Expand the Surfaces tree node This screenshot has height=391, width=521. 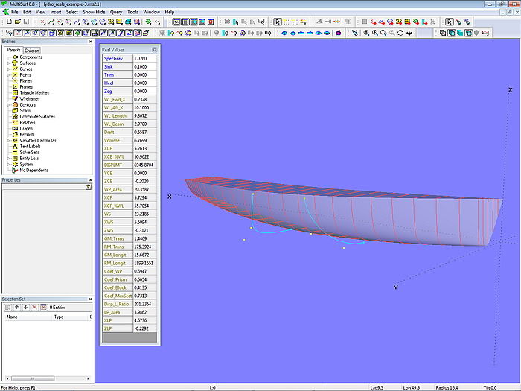pyautogui.click(x=8, y=63)
